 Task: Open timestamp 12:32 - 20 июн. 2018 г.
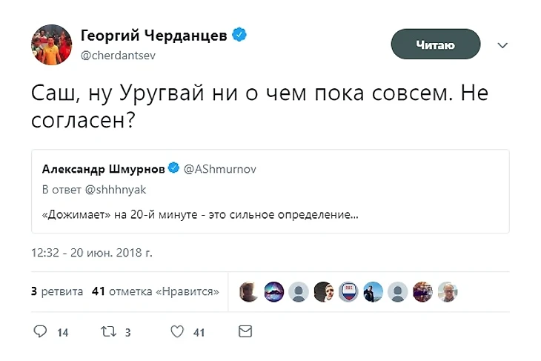[x=92, y=252]
